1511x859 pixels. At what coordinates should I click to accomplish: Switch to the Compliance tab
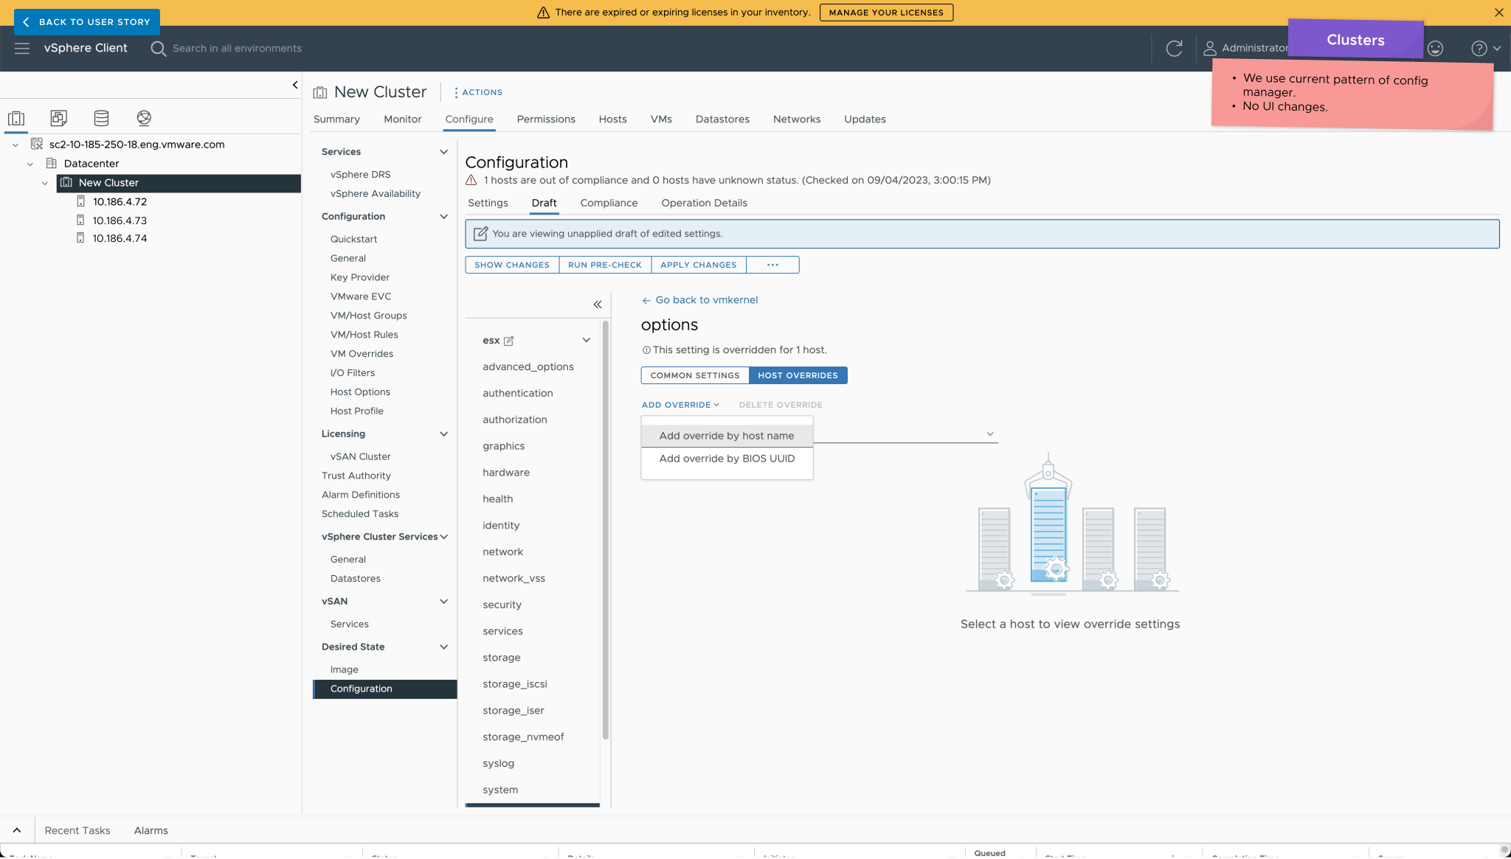coord(609,203)
